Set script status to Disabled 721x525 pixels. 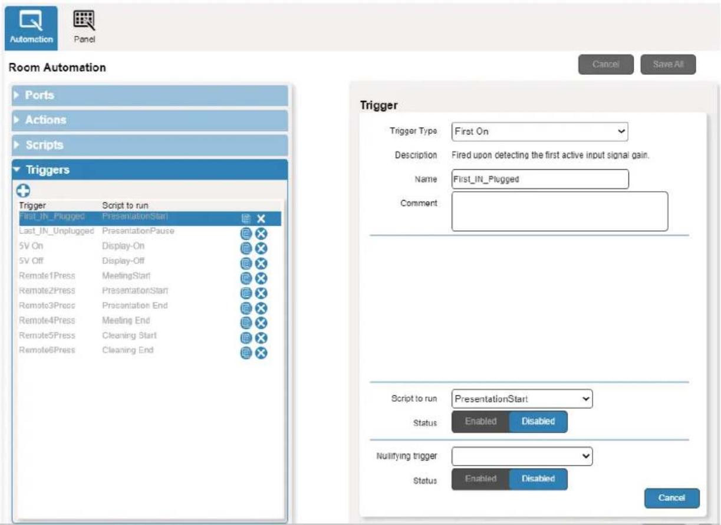[x=538, y=422]
